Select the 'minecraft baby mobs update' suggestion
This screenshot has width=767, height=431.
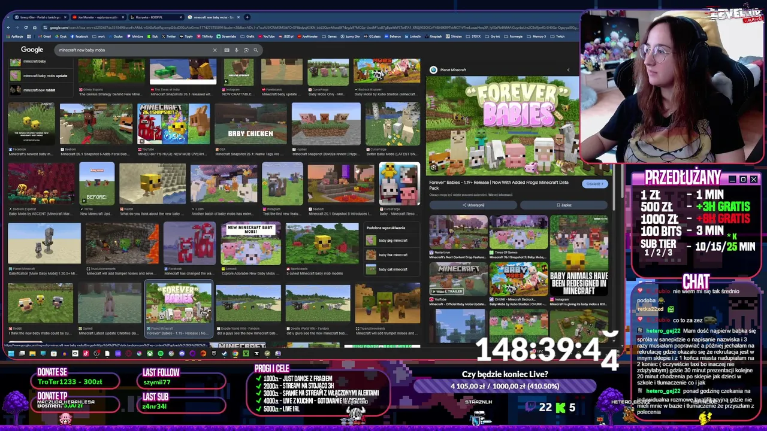click(40, 76)
